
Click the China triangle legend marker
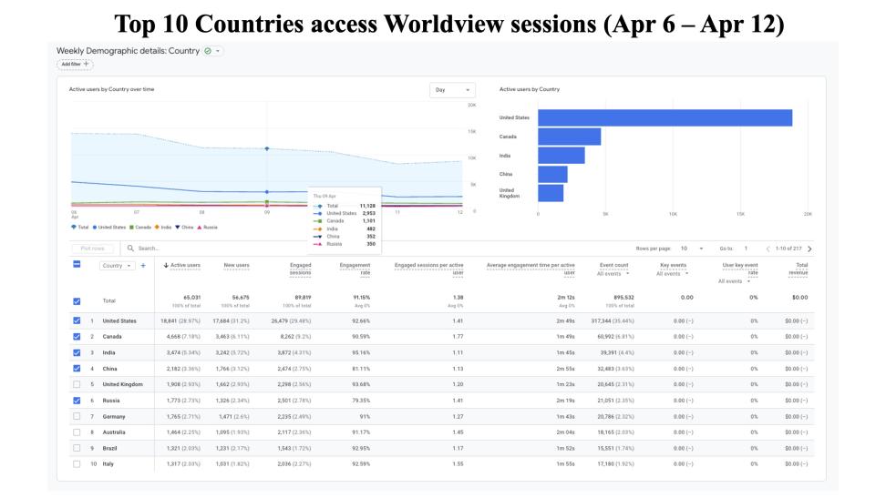(x=178, y=227)
